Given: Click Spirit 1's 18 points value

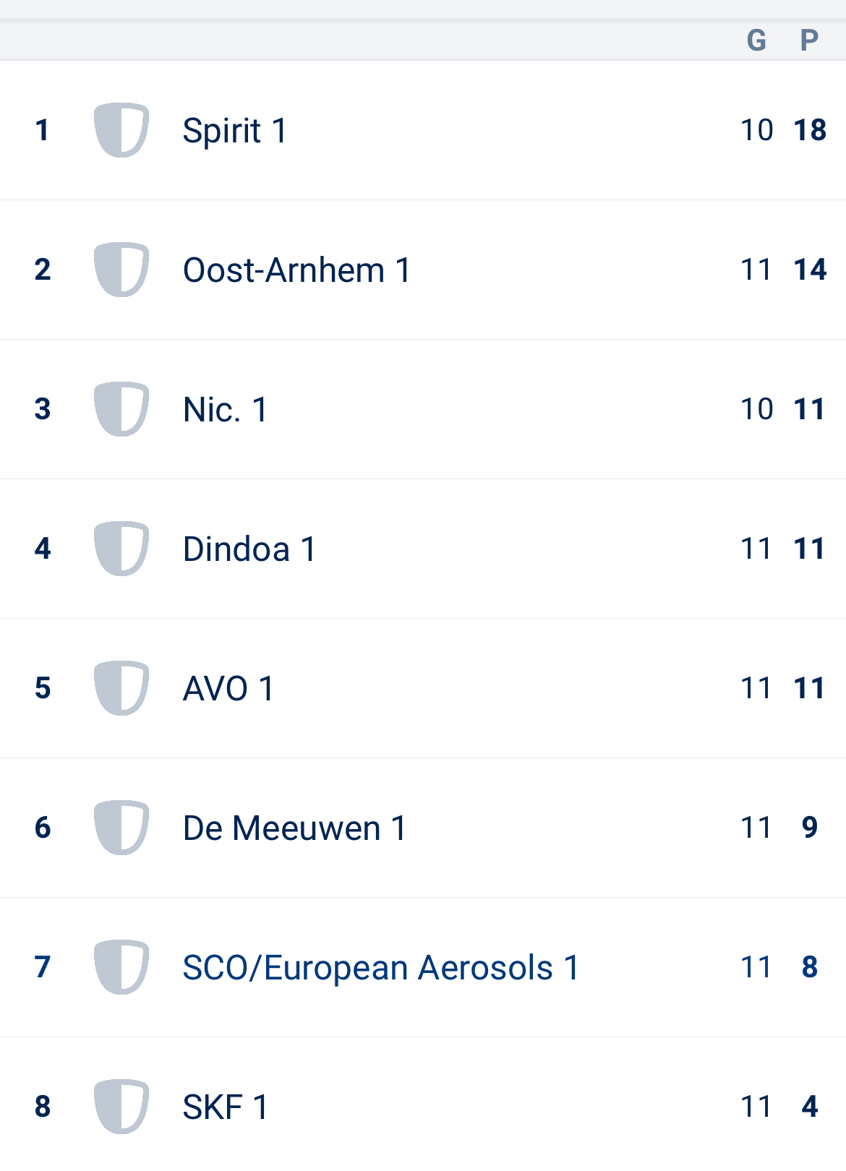Looking at the screenshot, I should [809, 130].
